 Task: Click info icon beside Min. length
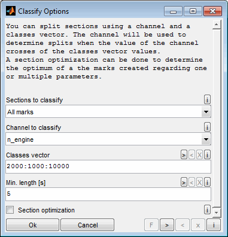(x=207, y=183)
